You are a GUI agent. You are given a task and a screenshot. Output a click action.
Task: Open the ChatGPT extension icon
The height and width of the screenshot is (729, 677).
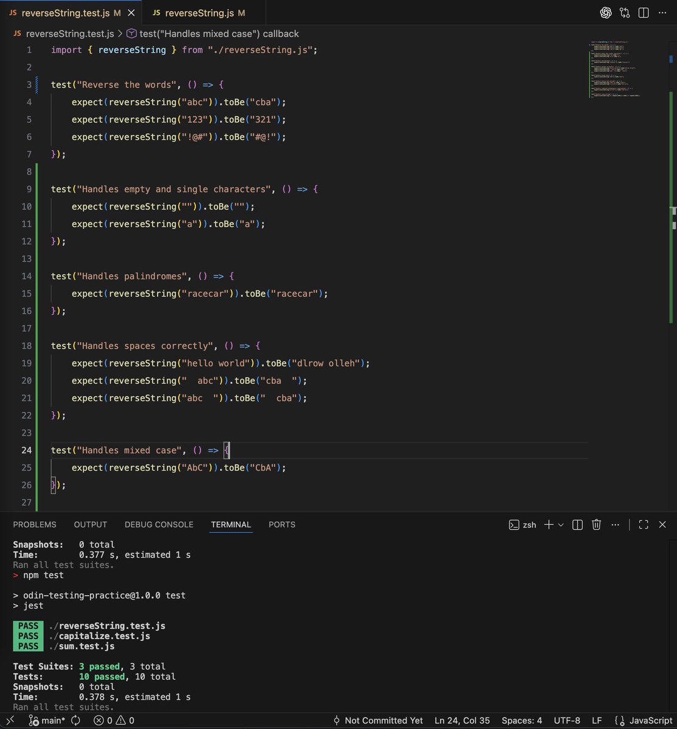[x=605, y=12]
